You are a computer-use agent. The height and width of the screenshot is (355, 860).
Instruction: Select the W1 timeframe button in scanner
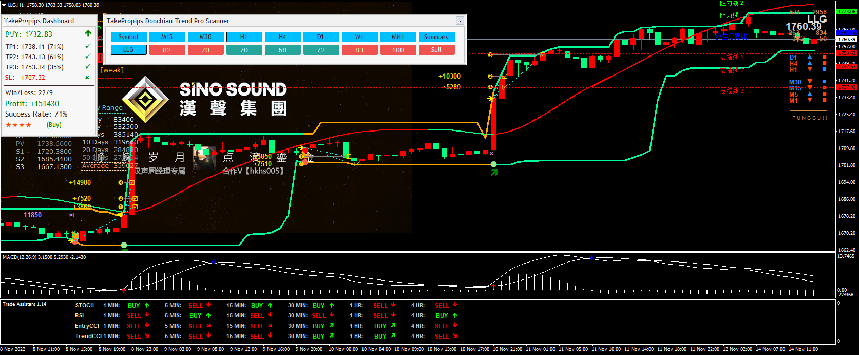(x=359, y=37)
